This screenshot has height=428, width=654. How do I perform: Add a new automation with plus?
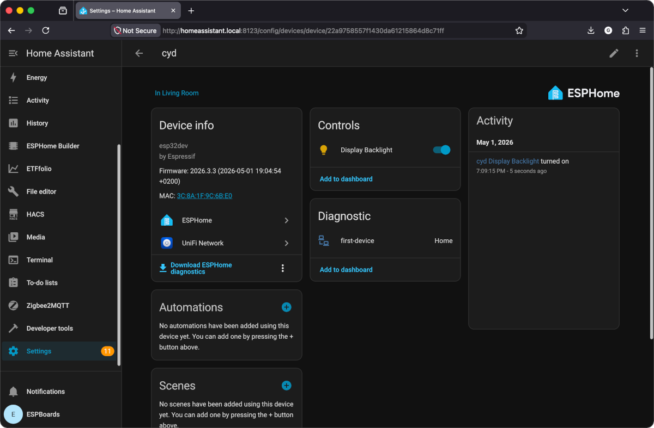pos(287,307)
